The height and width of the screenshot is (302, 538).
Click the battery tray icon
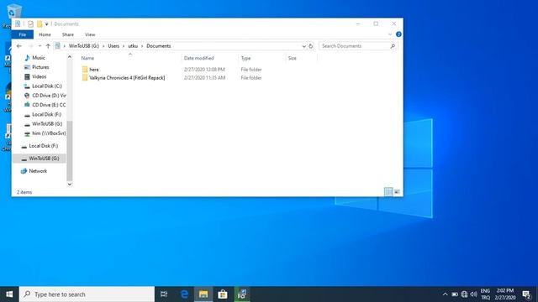[455, 294]
